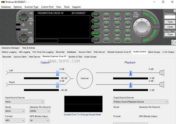This screenshot has width=176, height=124.
Task: Click the Frequency input field
Action: 170,17
